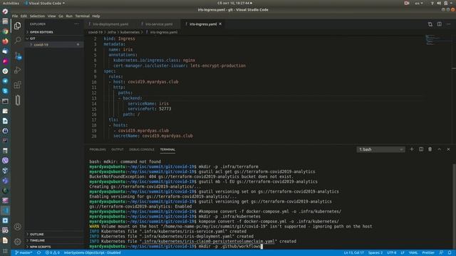
Task: Click the feedback icon in status bar
Action: point(441,253)
